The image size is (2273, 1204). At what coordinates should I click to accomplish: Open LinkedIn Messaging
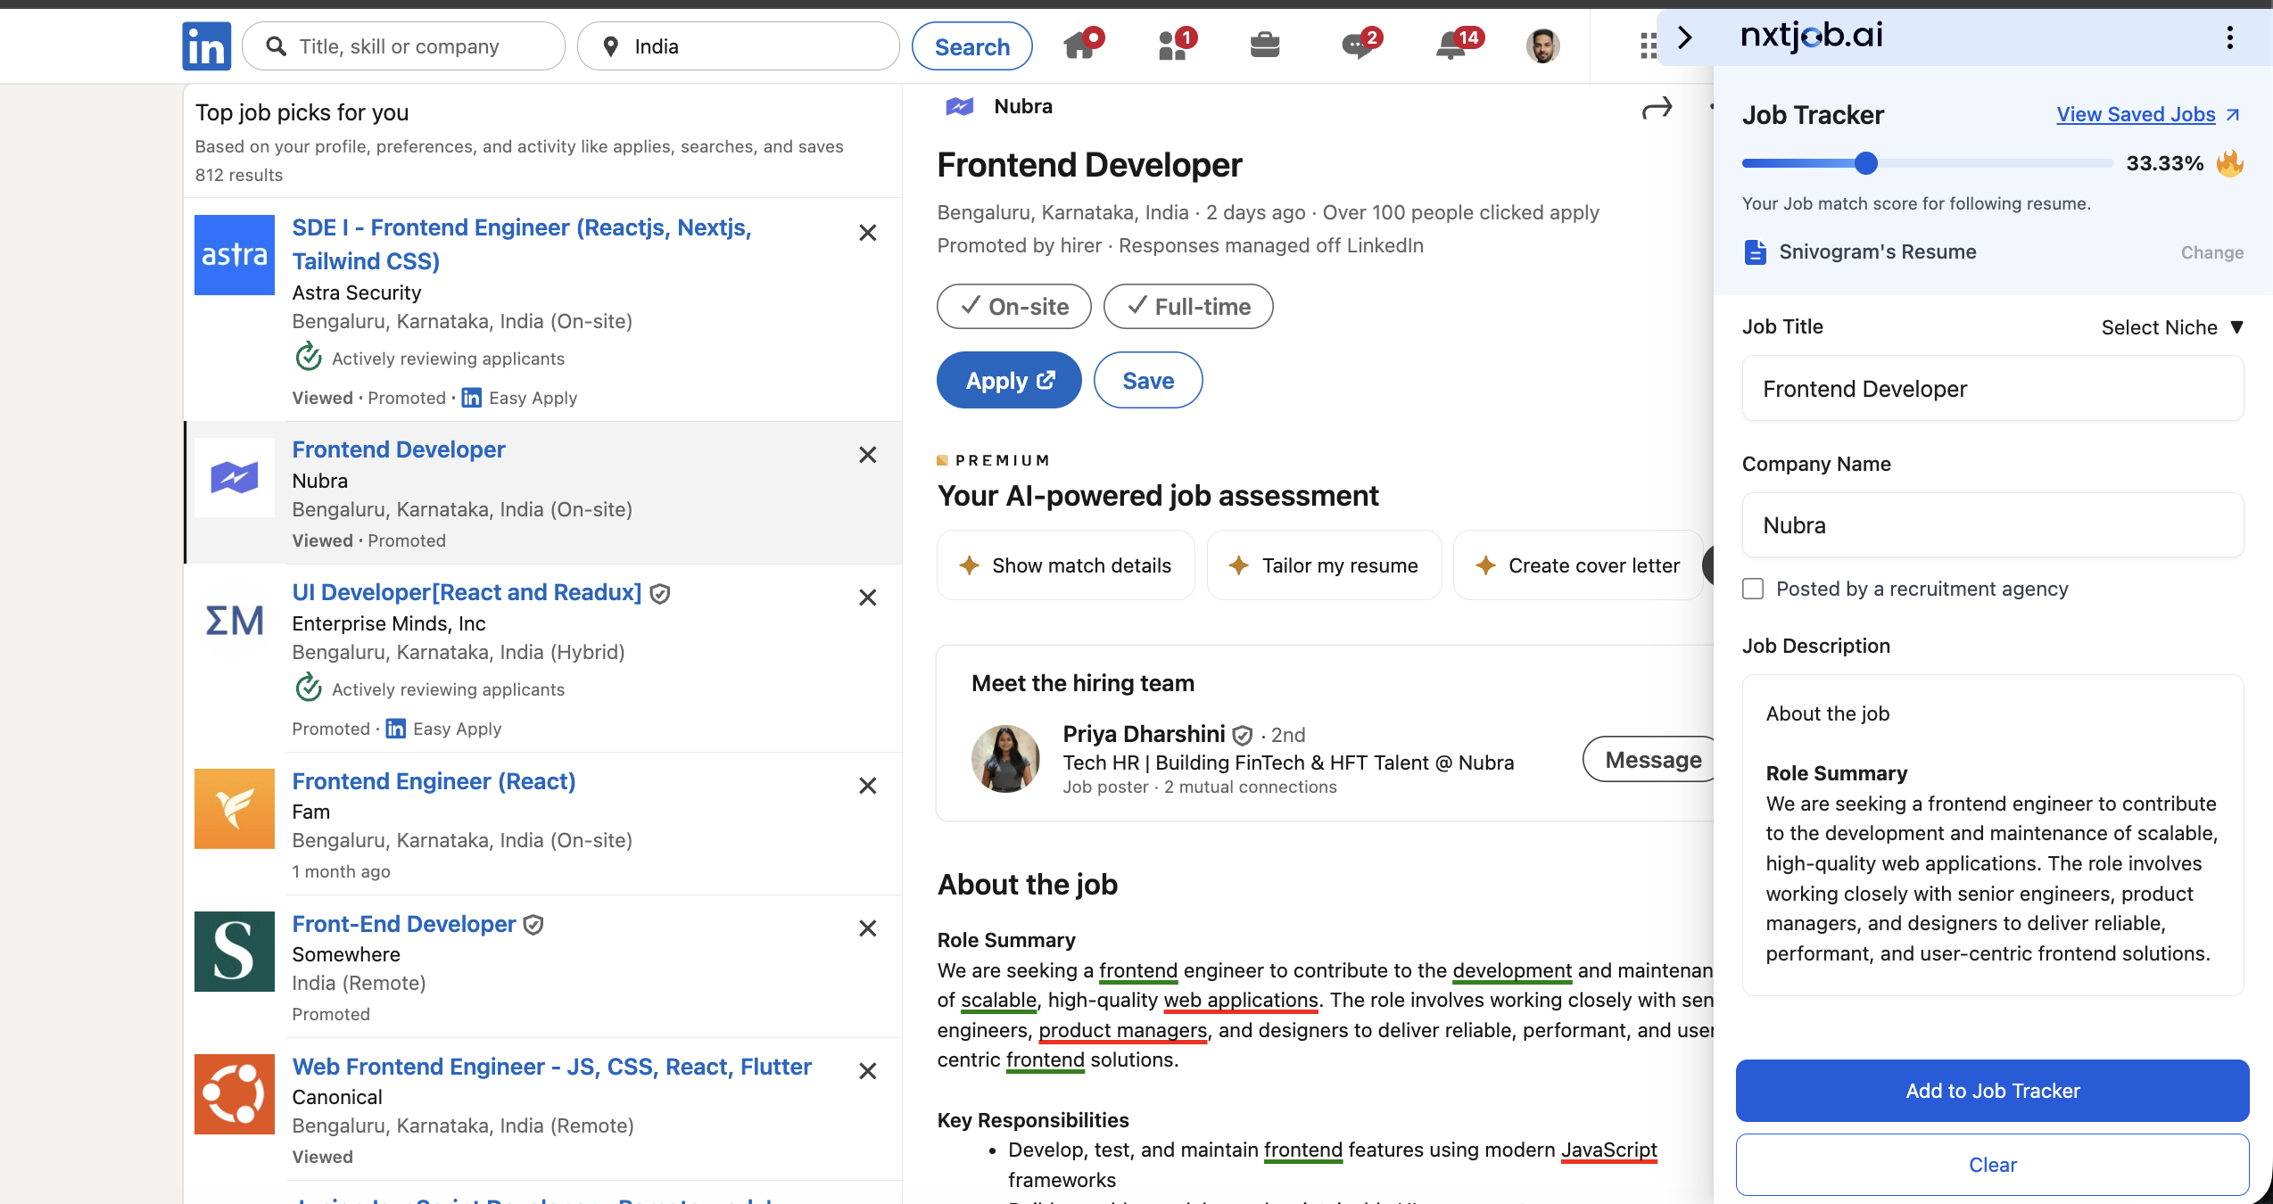(x=1360, y=45)
